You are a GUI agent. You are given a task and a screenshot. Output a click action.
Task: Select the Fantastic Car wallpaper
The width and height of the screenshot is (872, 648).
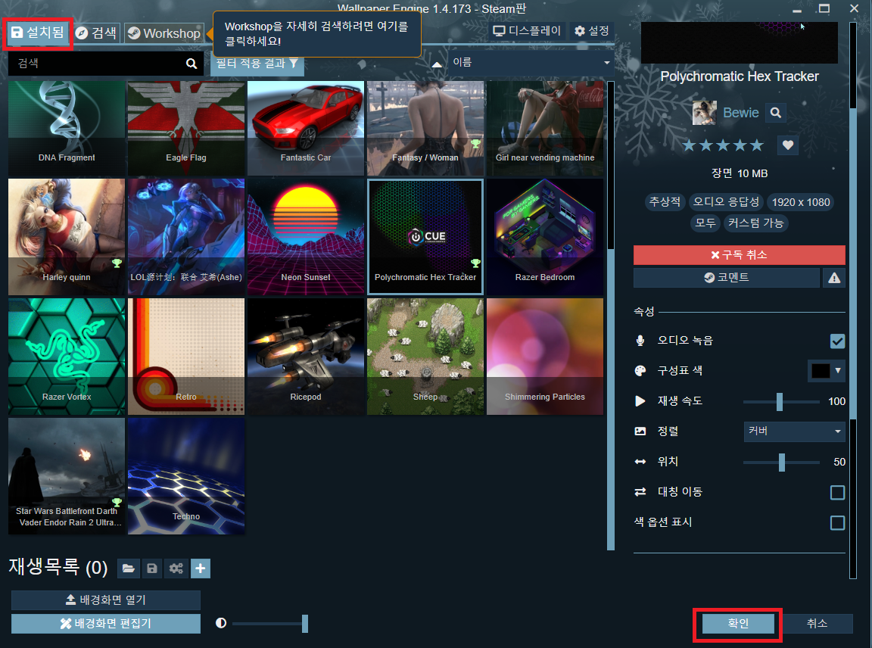[306, 129]
